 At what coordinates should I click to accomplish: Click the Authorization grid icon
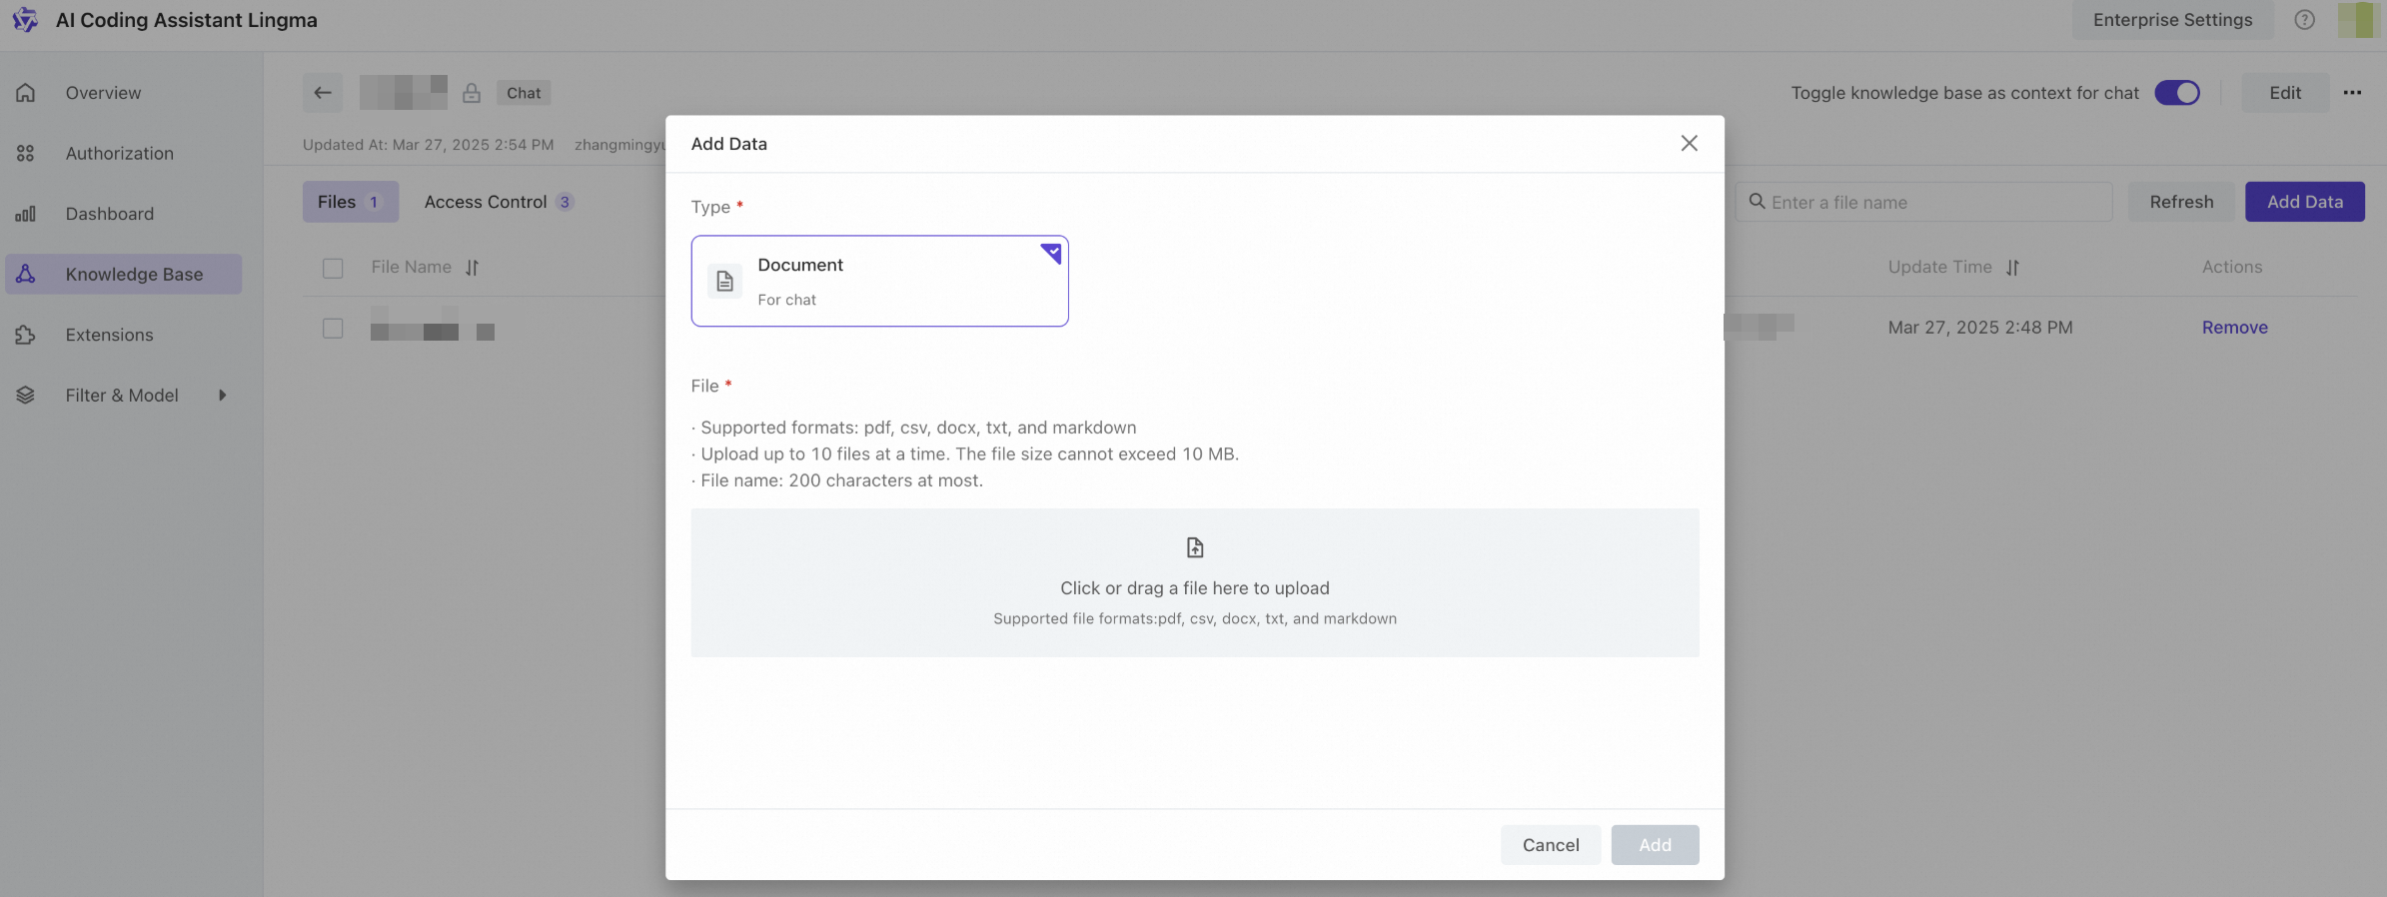pyautogui.click(x=26, y=153)
